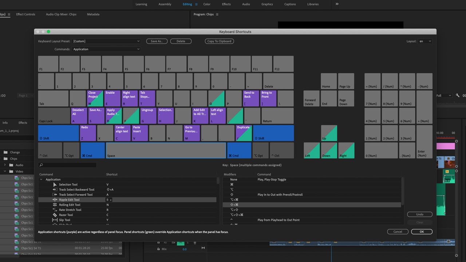Select the Razor Tool icon
This screenshot has height=262, width=466.
[55, 215]
